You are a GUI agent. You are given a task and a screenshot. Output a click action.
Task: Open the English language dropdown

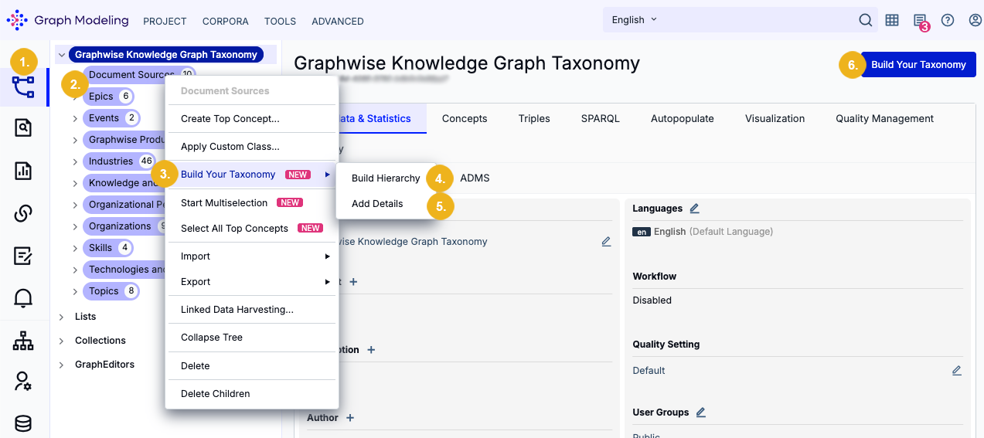click(x=634, y=20)
